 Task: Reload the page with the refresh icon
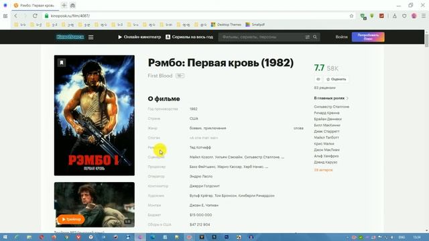click(x=35, y=16)
